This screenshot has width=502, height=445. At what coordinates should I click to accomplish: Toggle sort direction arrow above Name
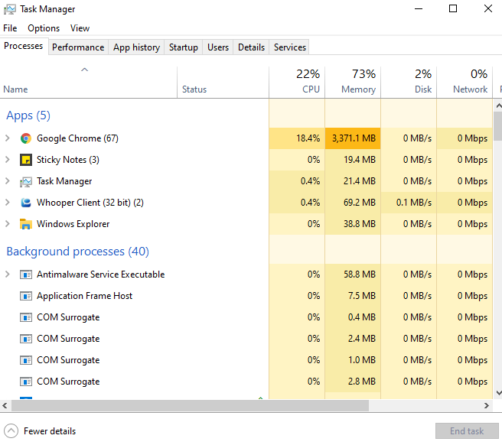(84, 70)
